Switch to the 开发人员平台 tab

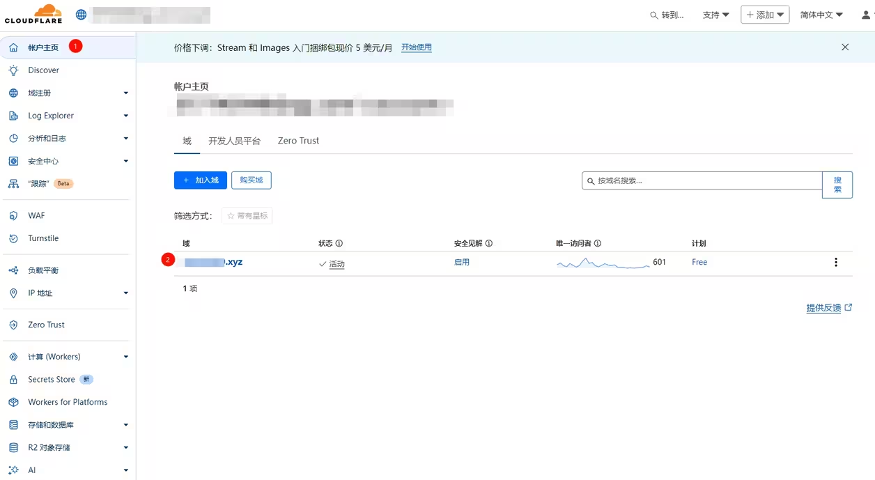coord(234,141)
